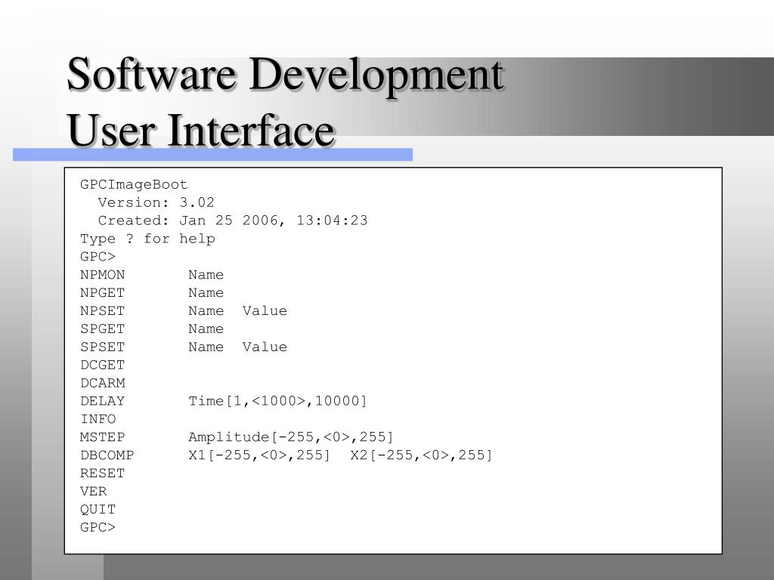Click the 'DBCOMP' command
This screenshot has width=774, height=580.
coord(107,455)
